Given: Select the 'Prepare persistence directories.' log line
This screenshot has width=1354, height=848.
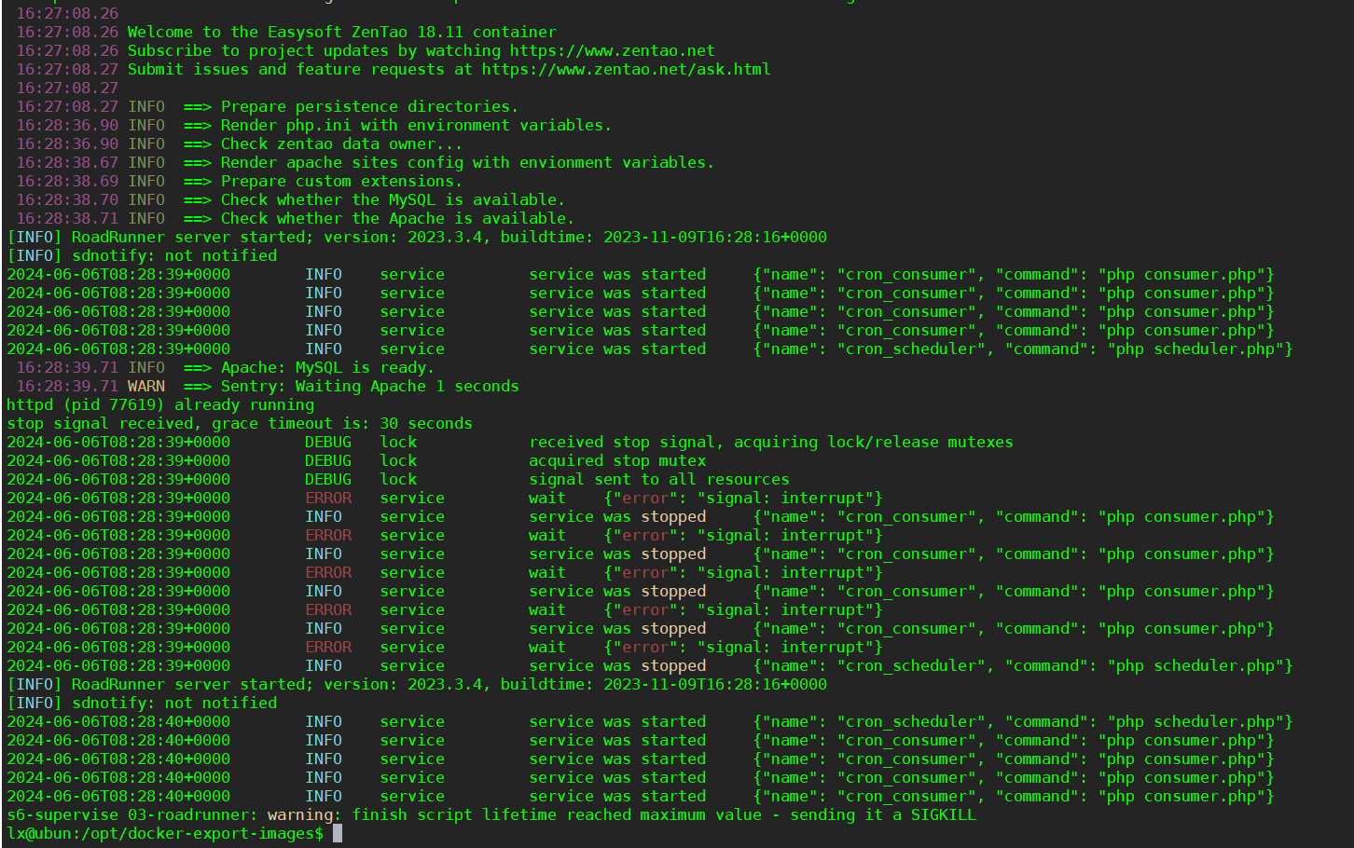Looking at the screenshot, I should (368, 107).
